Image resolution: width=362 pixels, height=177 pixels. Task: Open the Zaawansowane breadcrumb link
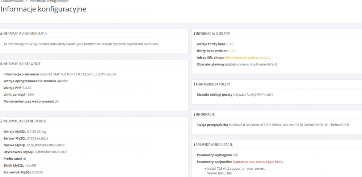coord(12,1)
